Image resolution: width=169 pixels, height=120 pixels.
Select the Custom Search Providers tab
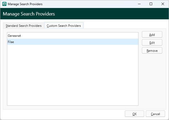tap(64, 25)
